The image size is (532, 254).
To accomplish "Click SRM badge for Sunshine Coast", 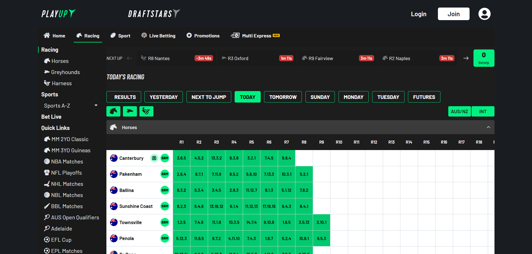I will click(165, 206).
